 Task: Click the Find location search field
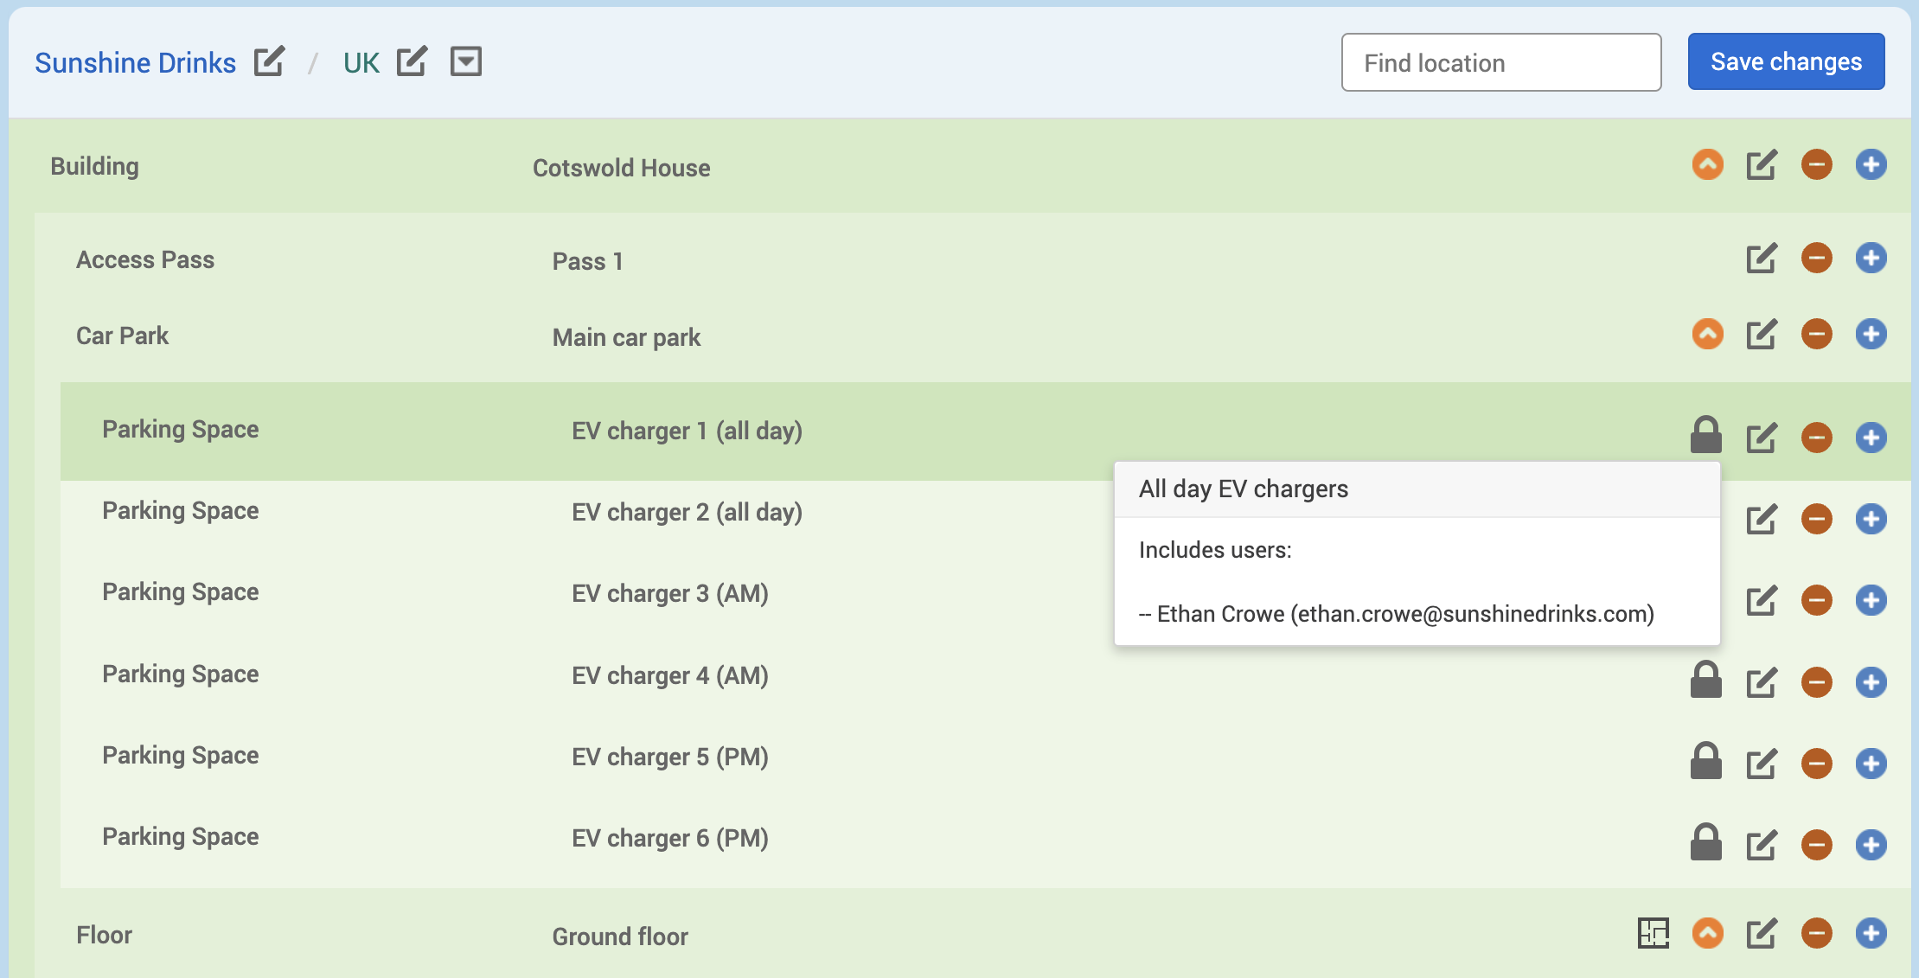[x=1500, y=62]
